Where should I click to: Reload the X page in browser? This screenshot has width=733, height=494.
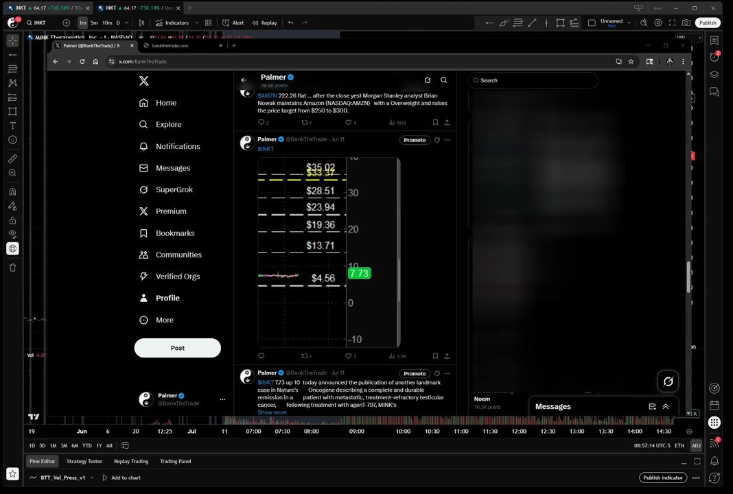click(x=82, y=61)
